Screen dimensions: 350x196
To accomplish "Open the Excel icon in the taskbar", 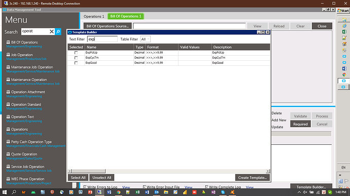I will tap(137, 192).
